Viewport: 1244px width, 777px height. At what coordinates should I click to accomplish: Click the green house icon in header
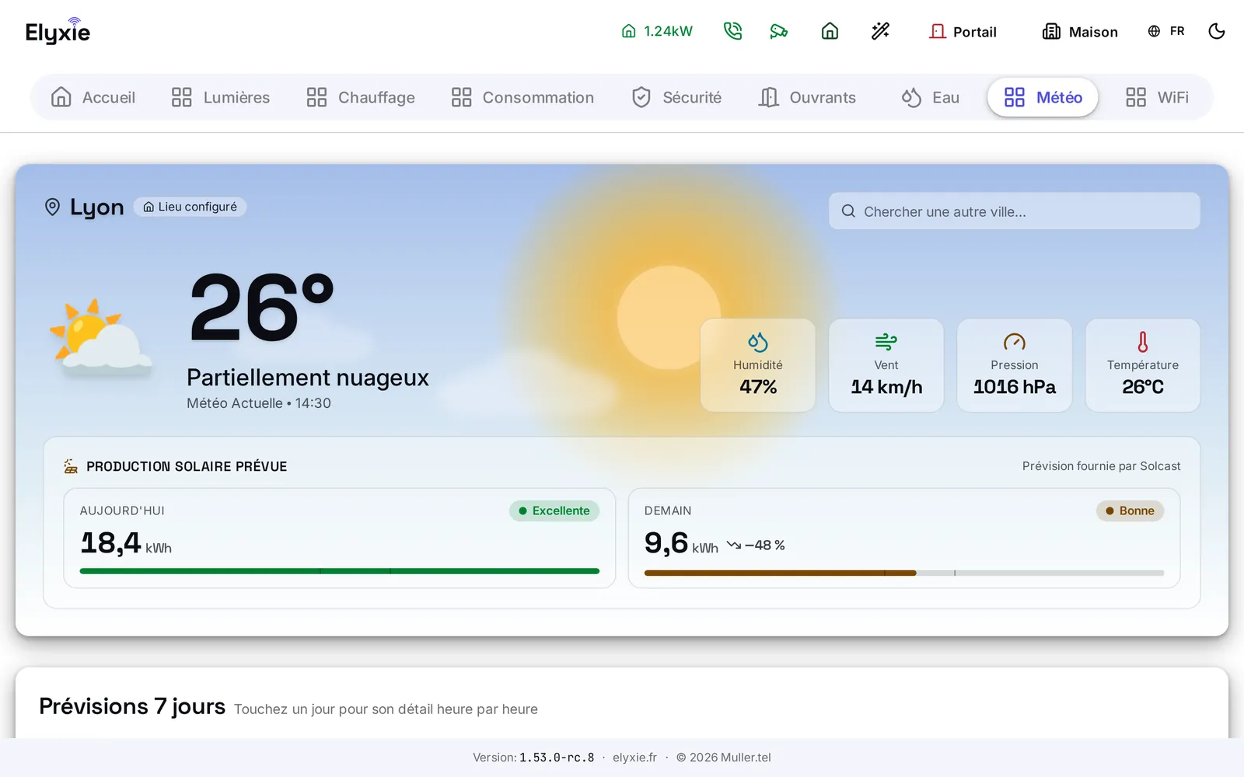830,31
